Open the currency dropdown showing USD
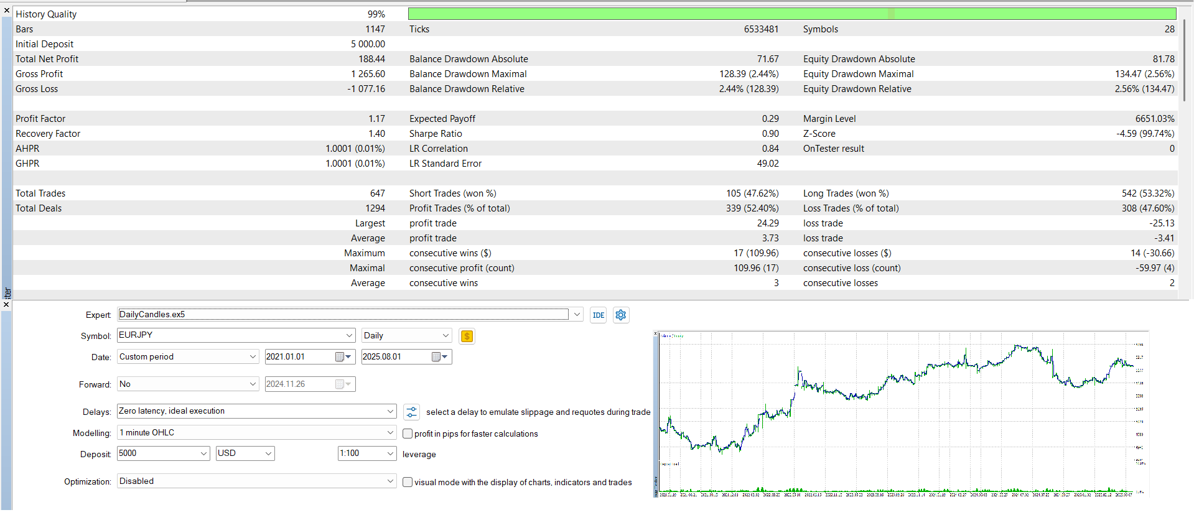 pyautogui.click(x=245, y=453)
